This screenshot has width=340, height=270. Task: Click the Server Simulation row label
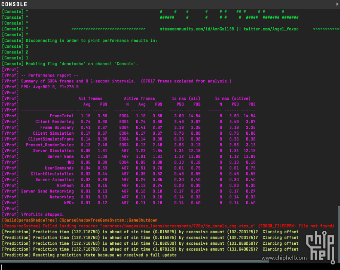53,151
